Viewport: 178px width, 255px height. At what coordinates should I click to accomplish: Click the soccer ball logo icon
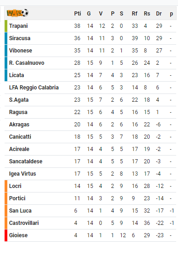[18, 13]
